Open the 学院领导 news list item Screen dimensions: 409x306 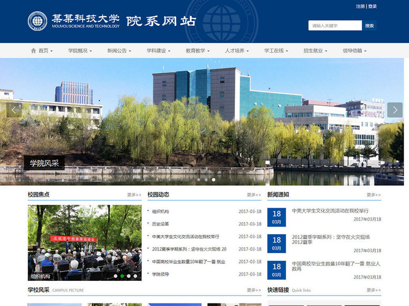pos(160,274)
